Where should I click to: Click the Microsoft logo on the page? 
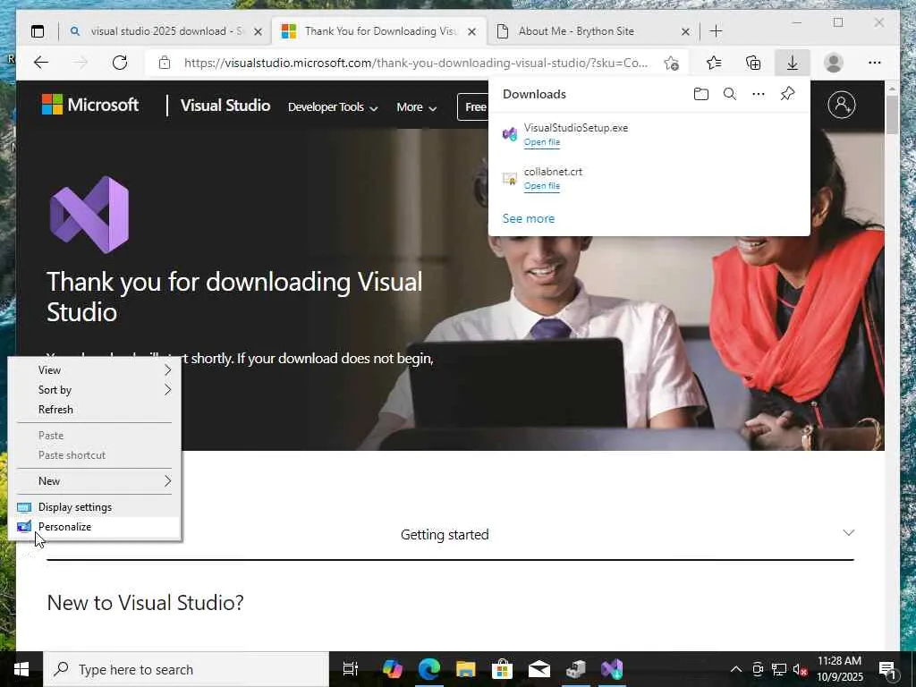click(x=90, y=106)
